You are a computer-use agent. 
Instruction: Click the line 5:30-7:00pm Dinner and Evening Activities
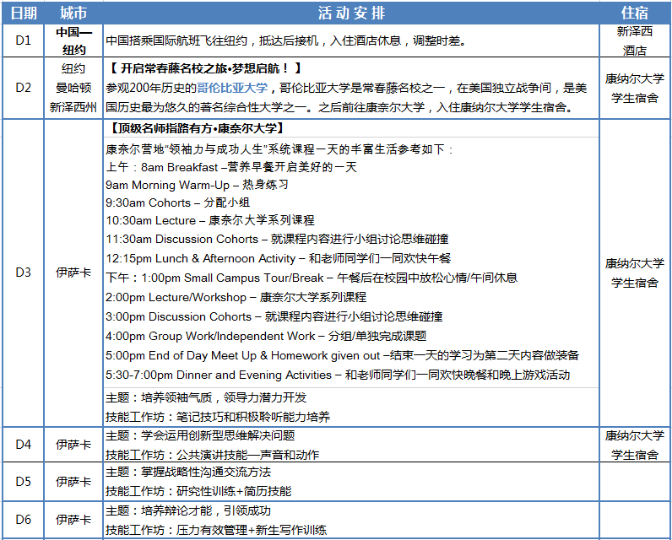339,375
